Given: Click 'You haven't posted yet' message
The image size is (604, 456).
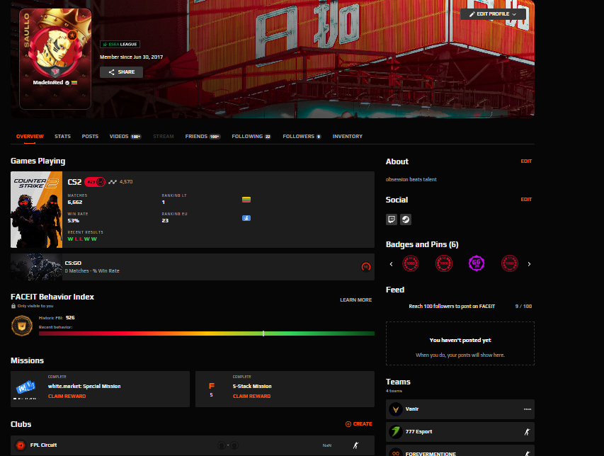Looking at the screenshot, I should (x=460, y=341).
